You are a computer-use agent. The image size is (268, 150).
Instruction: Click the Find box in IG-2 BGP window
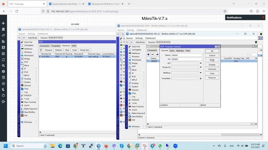pos(252,55)
